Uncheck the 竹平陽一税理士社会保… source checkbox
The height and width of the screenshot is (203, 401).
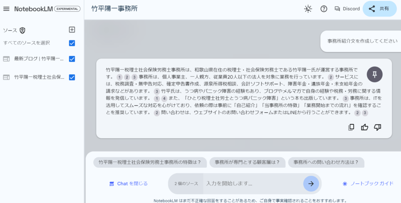click(x=72, y=77)
